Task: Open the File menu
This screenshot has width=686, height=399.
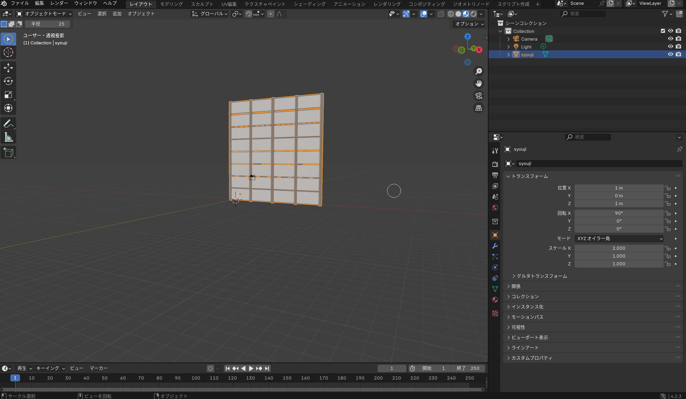Action: [20, 3]
